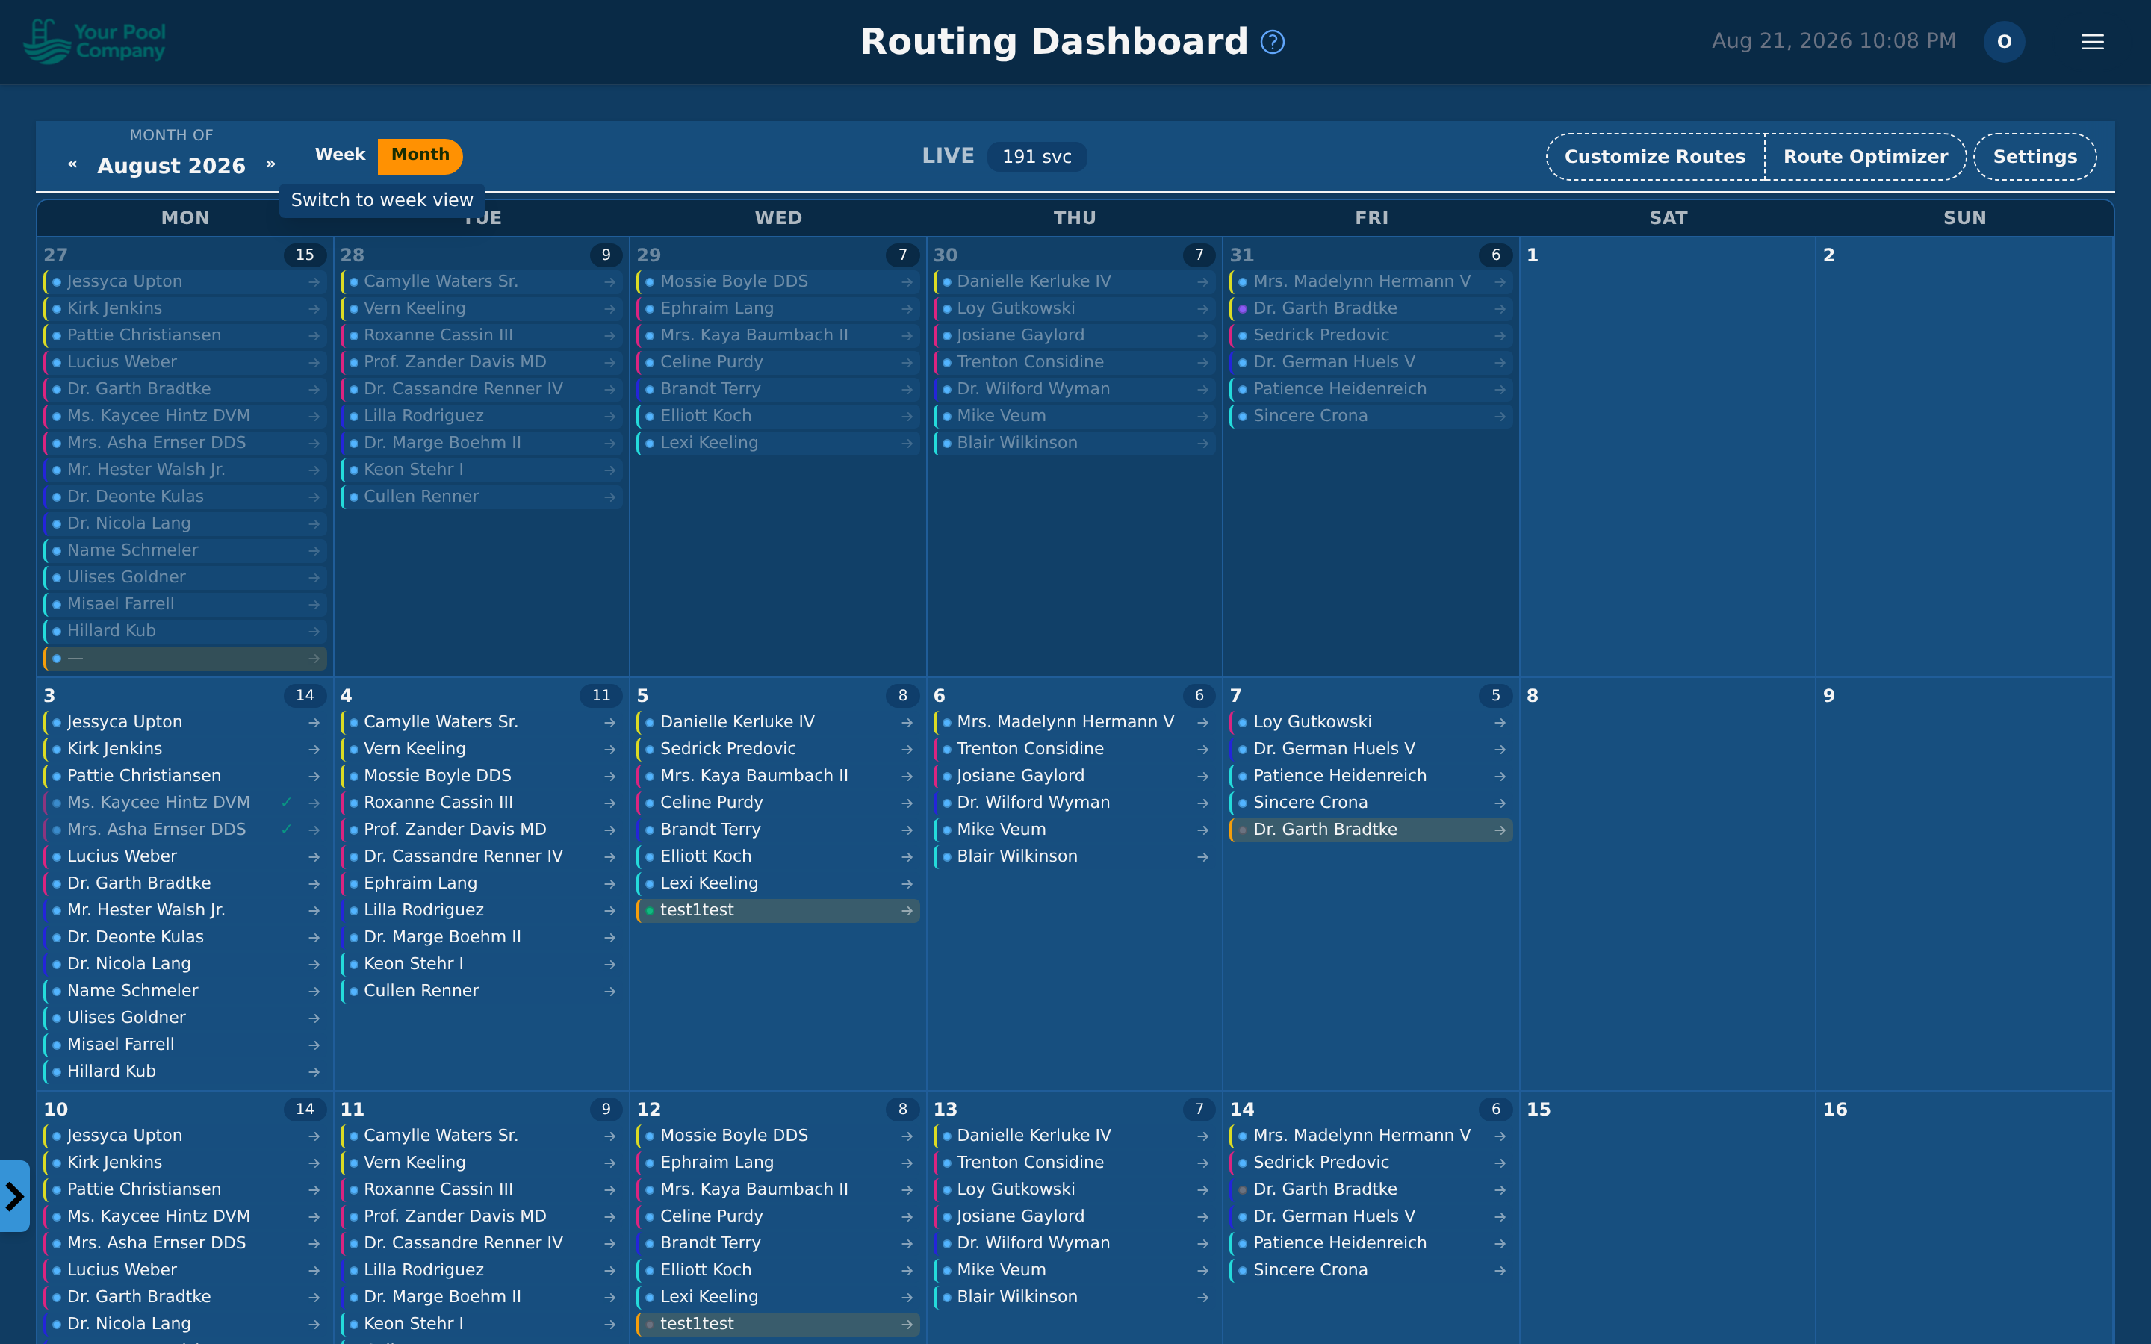This screenshot has width=2151, height=1344.
Task: Open Customize Routes
Action: [x=1654, y=157]
